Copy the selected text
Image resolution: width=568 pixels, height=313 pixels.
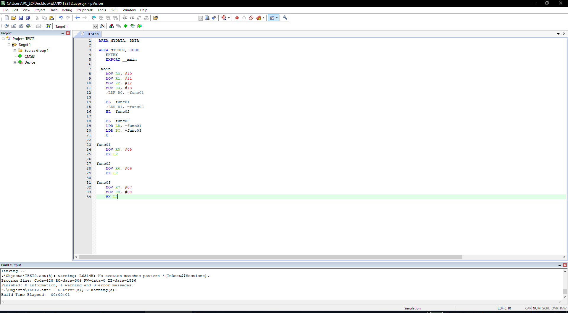pos(44,18)
